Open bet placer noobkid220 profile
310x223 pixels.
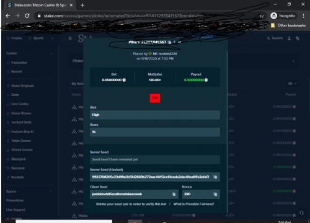pos(167,54)
